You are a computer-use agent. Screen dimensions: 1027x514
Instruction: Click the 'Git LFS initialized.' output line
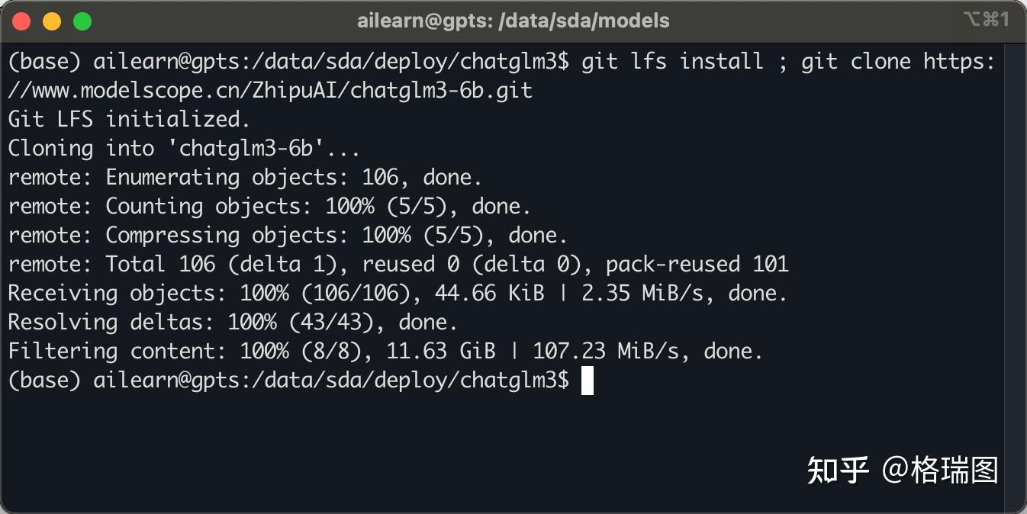(x=130, y=120)
